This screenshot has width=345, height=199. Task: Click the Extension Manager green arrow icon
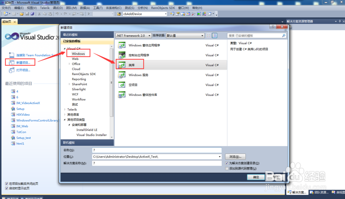(x=199, y=14)
